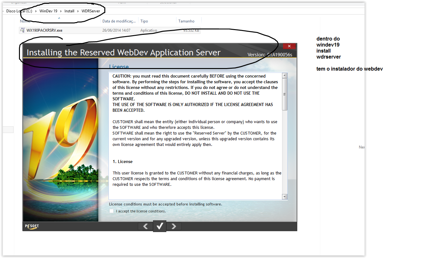Expand breadcrumb arrow before Disco Local
436x258 pixels.
[3, 11]
